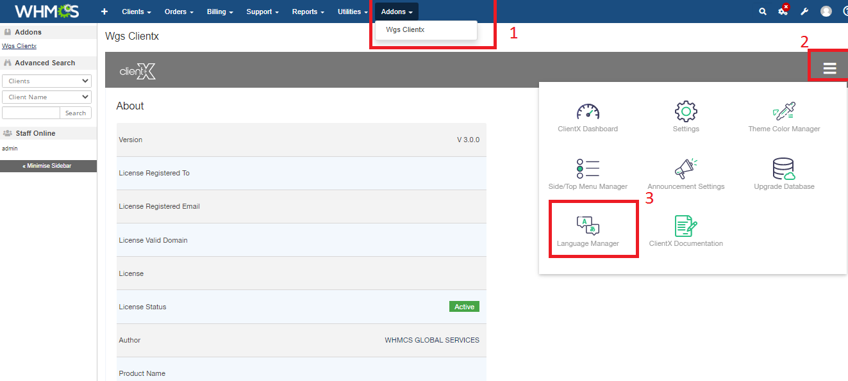Click the Upgrade Database icon
848x381 pixels.
pos(783,170)
